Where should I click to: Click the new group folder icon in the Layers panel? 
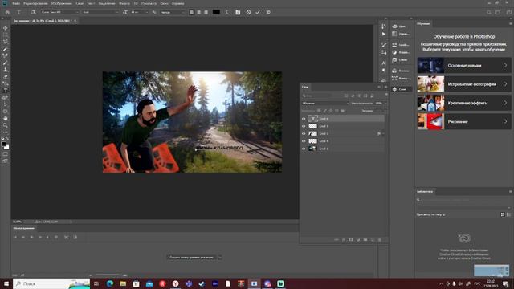(x=365, y=240)
